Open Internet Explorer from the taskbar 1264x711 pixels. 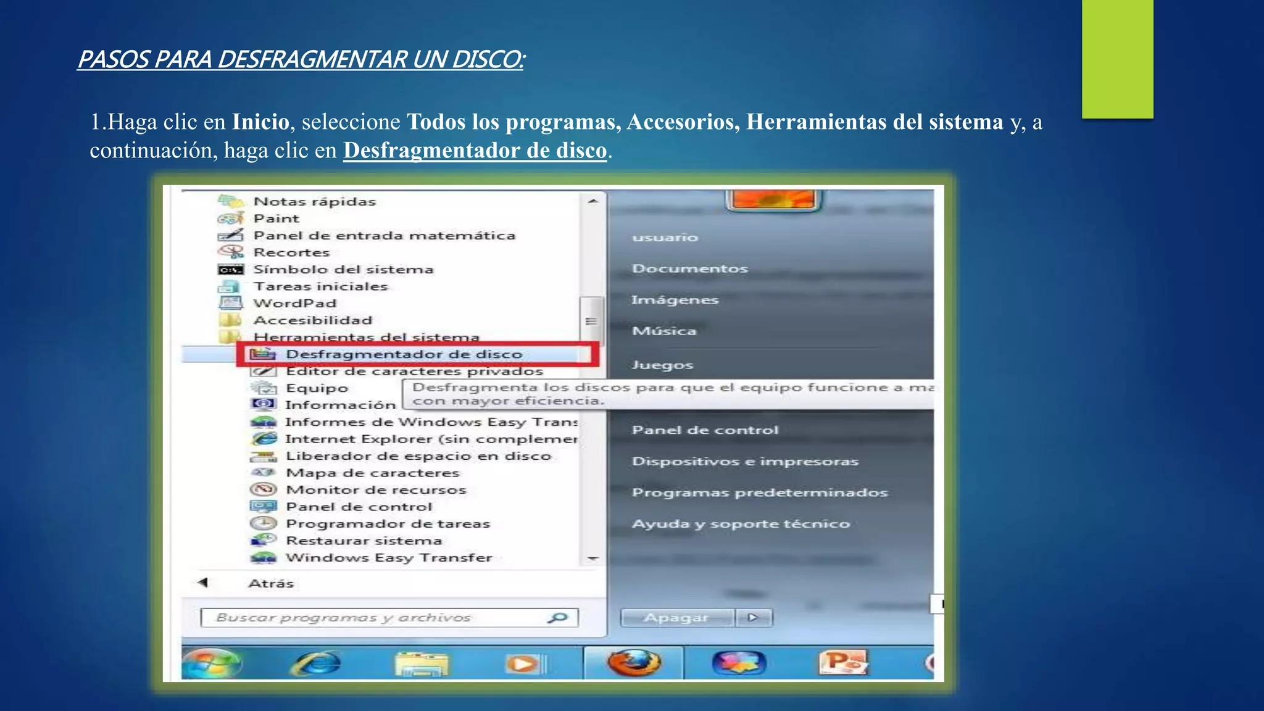click(315, 664)
